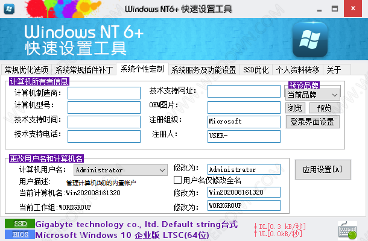
Task: Open the 当前品牌 preset brand dropdown
Action: [313, 95]
